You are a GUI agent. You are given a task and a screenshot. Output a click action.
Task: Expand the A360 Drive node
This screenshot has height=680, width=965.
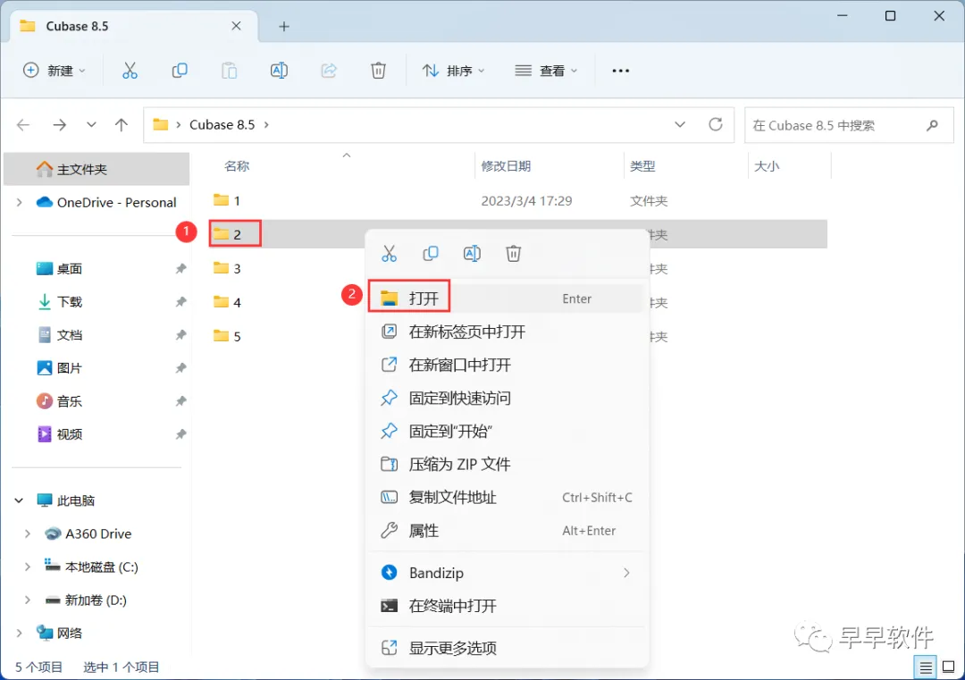tap(28, 533)
